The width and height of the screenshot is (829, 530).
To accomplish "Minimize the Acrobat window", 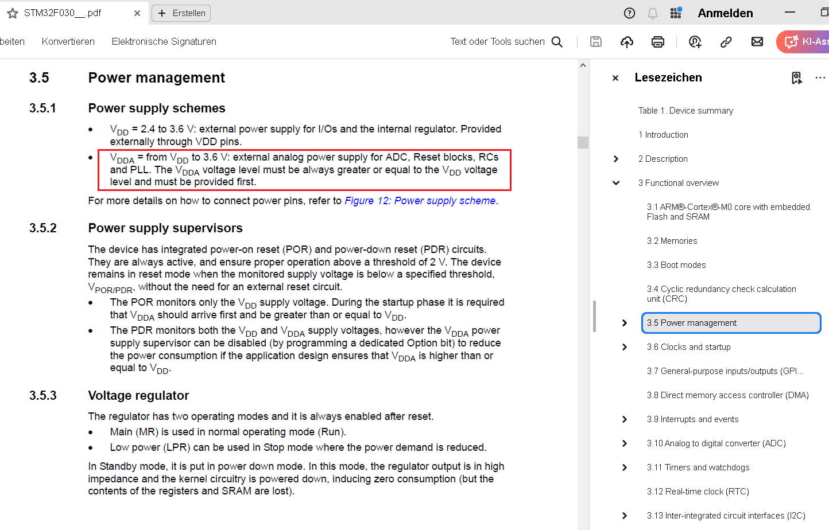I will pos(790,13).
